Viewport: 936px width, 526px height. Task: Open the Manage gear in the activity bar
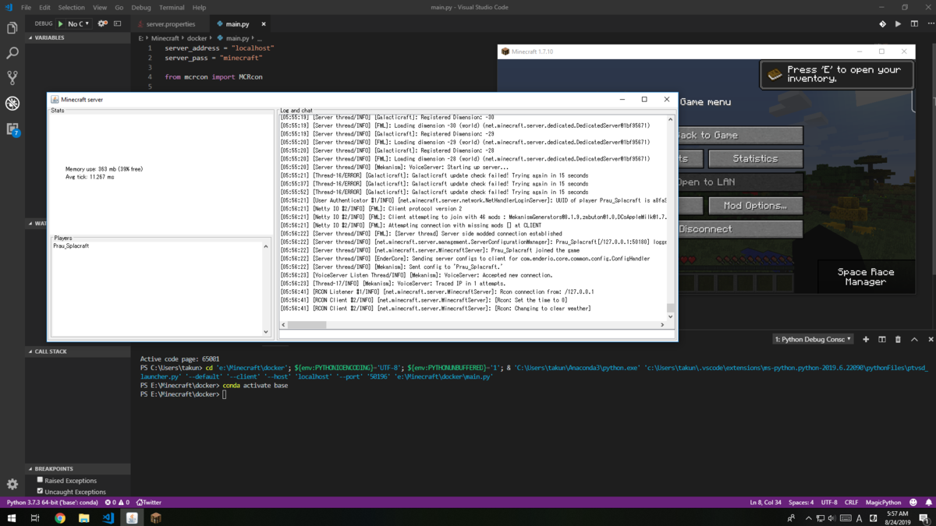coord(12,485)
